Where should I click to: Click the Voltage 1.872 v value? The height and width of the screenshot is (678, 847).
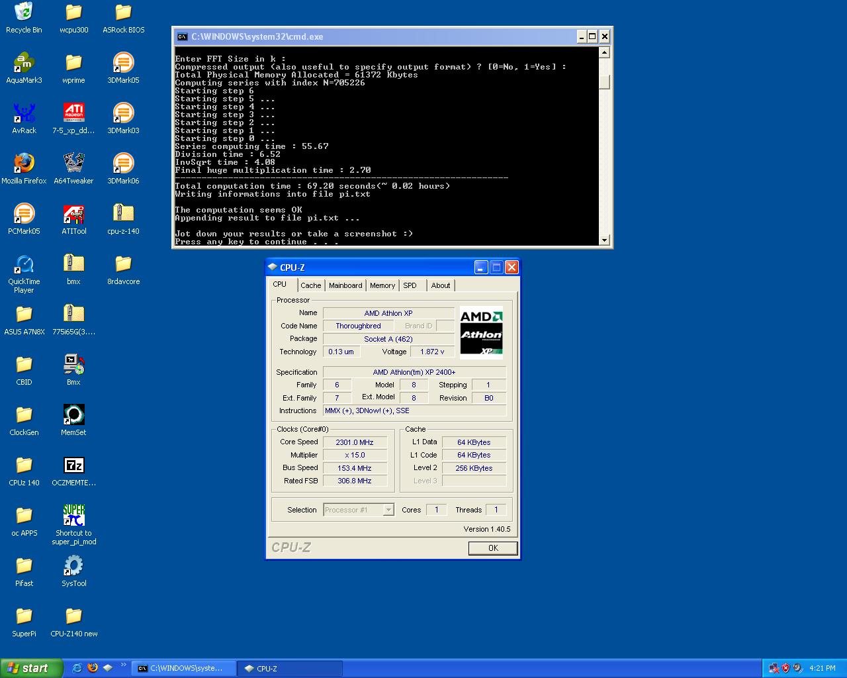click(432, 352)
